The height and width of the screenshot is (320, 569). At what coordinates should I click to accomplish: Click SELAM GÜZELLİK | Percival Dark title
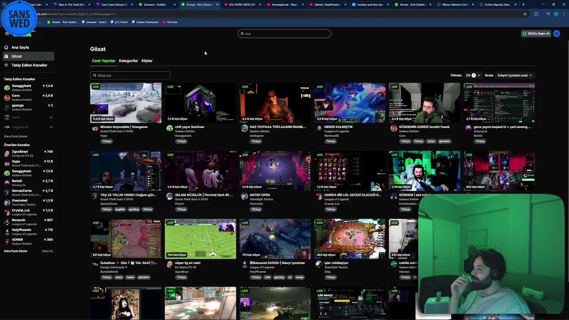[x=204, y=195]
